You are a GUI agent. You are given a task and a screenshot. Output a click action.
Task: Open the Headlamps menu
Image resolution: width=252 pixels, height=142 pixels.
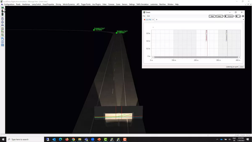(26, 4)
